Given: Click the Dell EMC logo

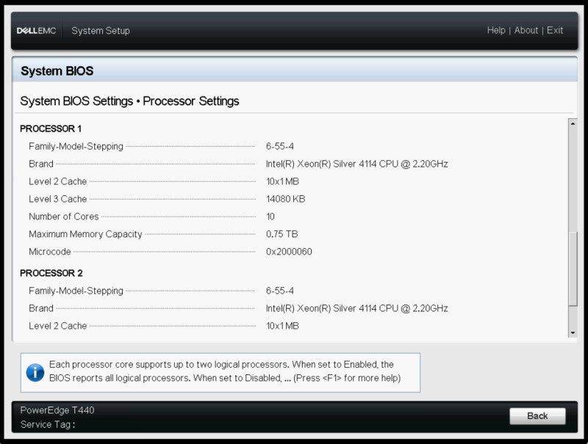Looking at the screenshot, I should point(36,31).
